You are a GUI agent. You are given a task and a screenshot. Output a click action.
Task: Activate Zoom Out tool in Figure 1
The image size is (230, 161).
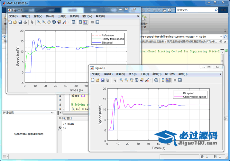coord(44,22)
